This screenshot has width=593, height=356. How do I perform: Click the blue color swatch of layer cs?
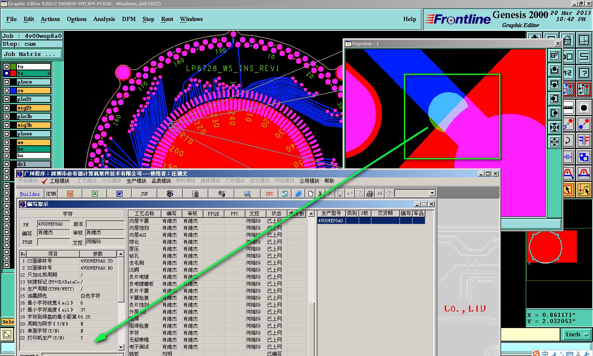(13, 91)
